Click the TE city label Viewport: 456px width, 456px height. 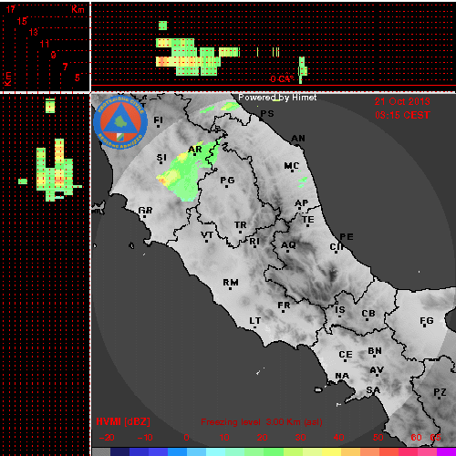click(x=308, y=220)
